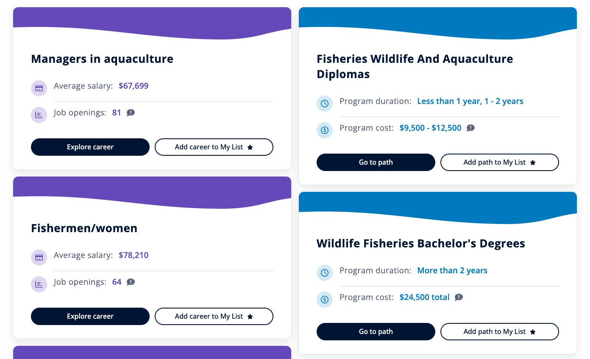Add Aquaculture Diplomas path to My List

click(x=500, y=163)
